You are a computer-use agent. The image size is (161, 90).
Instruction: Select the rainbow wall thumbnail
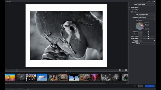point(10,77)
